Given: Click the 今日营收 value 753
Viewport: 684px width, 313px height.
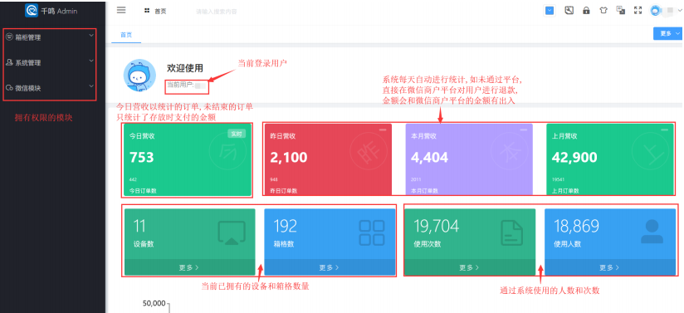Looking at the screenshot, I should click(142, 157).
